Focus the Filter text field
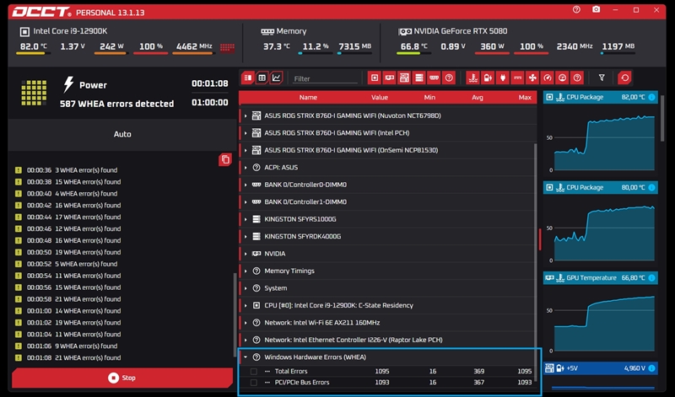 [x=325, y=78]
